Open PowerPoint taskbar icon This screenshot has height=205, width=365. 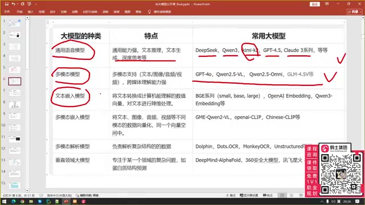tap(66, 202)
